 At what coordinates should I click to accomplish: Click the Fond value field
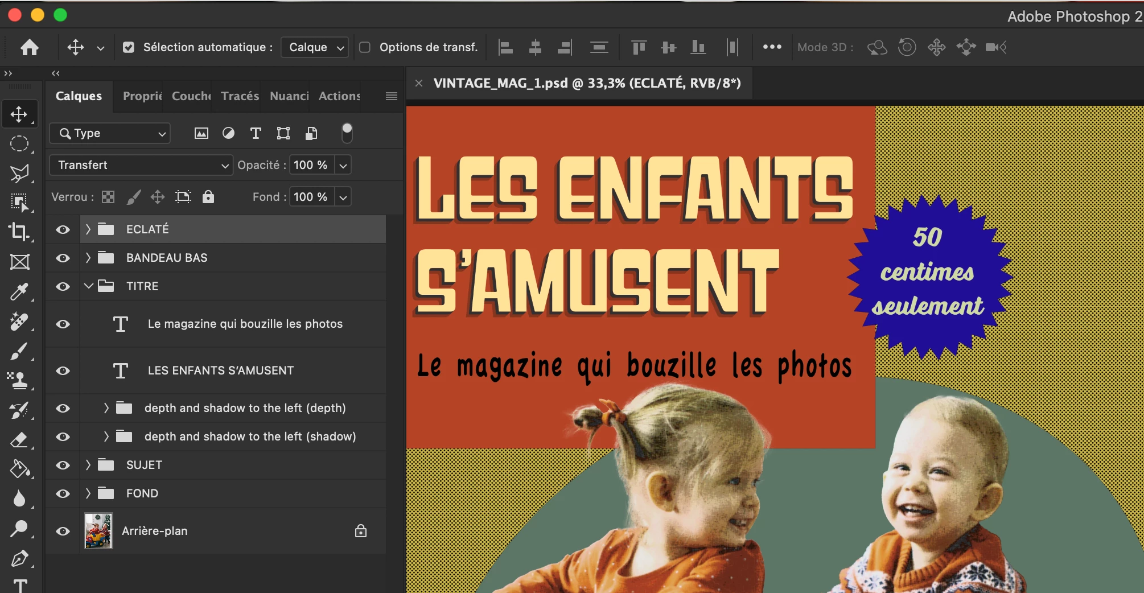312,197
